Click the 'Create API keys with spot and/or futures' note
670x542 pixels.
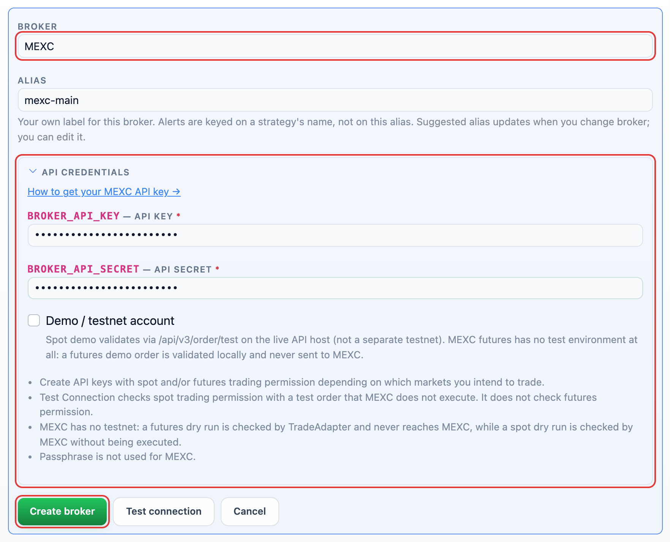(292, 382)
